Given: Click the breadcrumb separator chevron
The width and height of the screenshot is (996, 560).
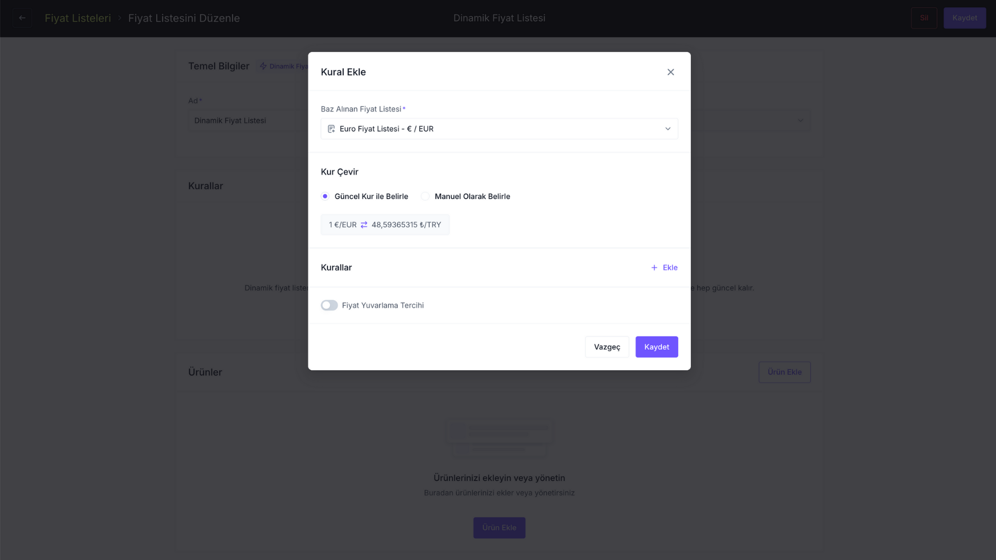Looking at the screenshot, I should coord(119,18).
